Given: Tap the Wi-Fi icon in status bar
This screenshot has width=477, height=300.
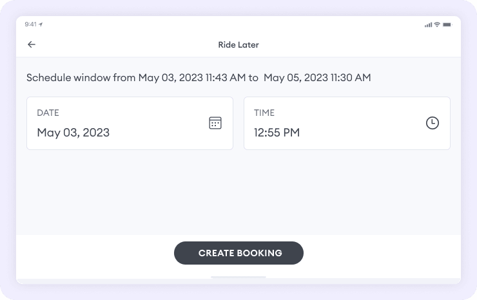Looking at the screenshot, I should [x=437, y=24].
